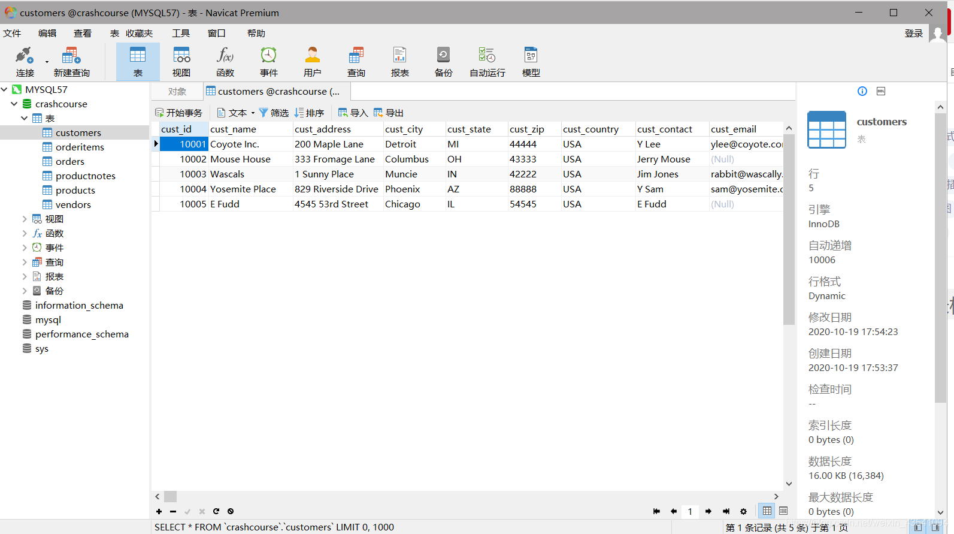954x534 pixels.
Task: Click the Sort (排序) button
Action: pyautogui.click(x=309, y=113)
